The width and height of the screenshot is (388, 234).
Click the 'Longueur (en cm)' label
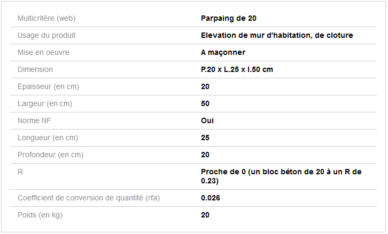click(x=48, y=138)
